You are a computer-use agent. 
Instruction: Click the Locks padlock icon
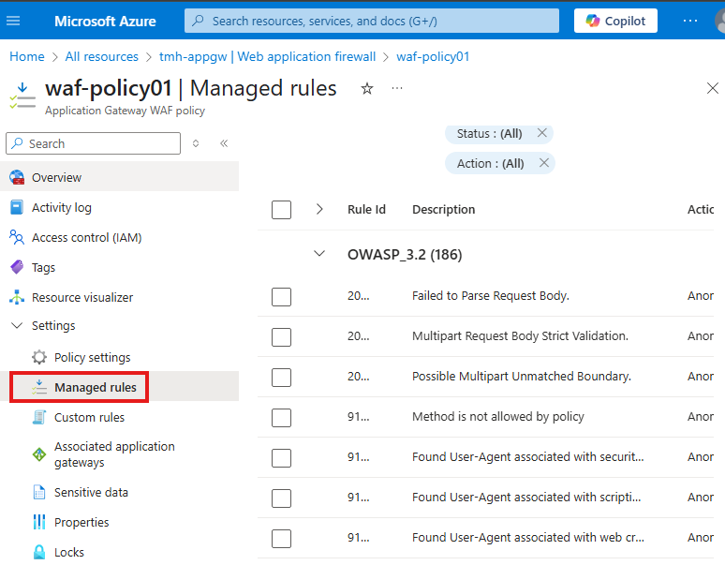(39, 552)
